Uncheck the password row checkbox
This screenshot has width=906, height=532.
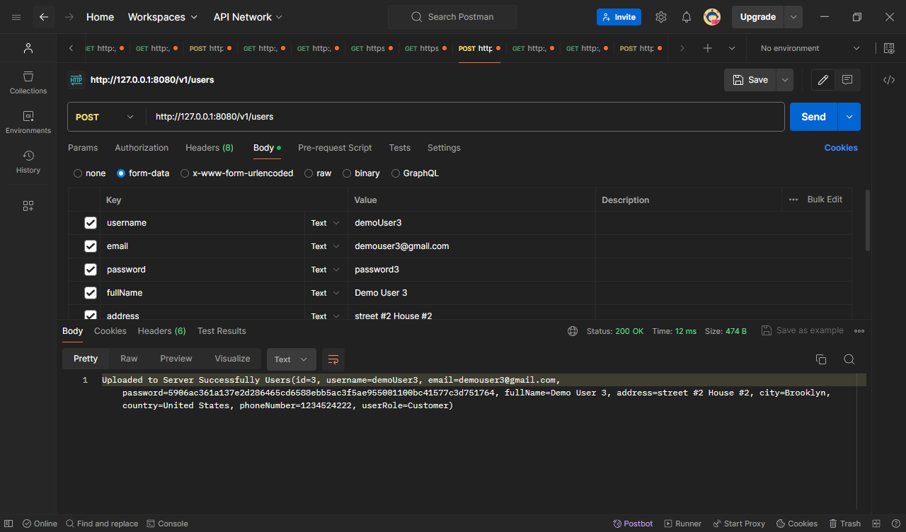[91, 270]
